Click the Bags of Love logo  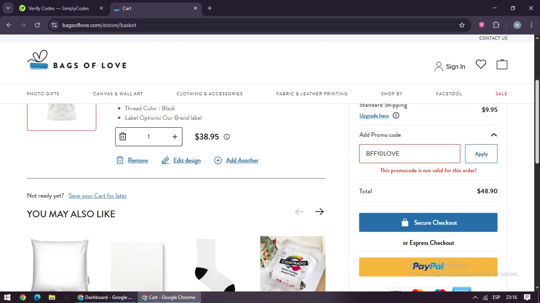(x=77, y=60)
